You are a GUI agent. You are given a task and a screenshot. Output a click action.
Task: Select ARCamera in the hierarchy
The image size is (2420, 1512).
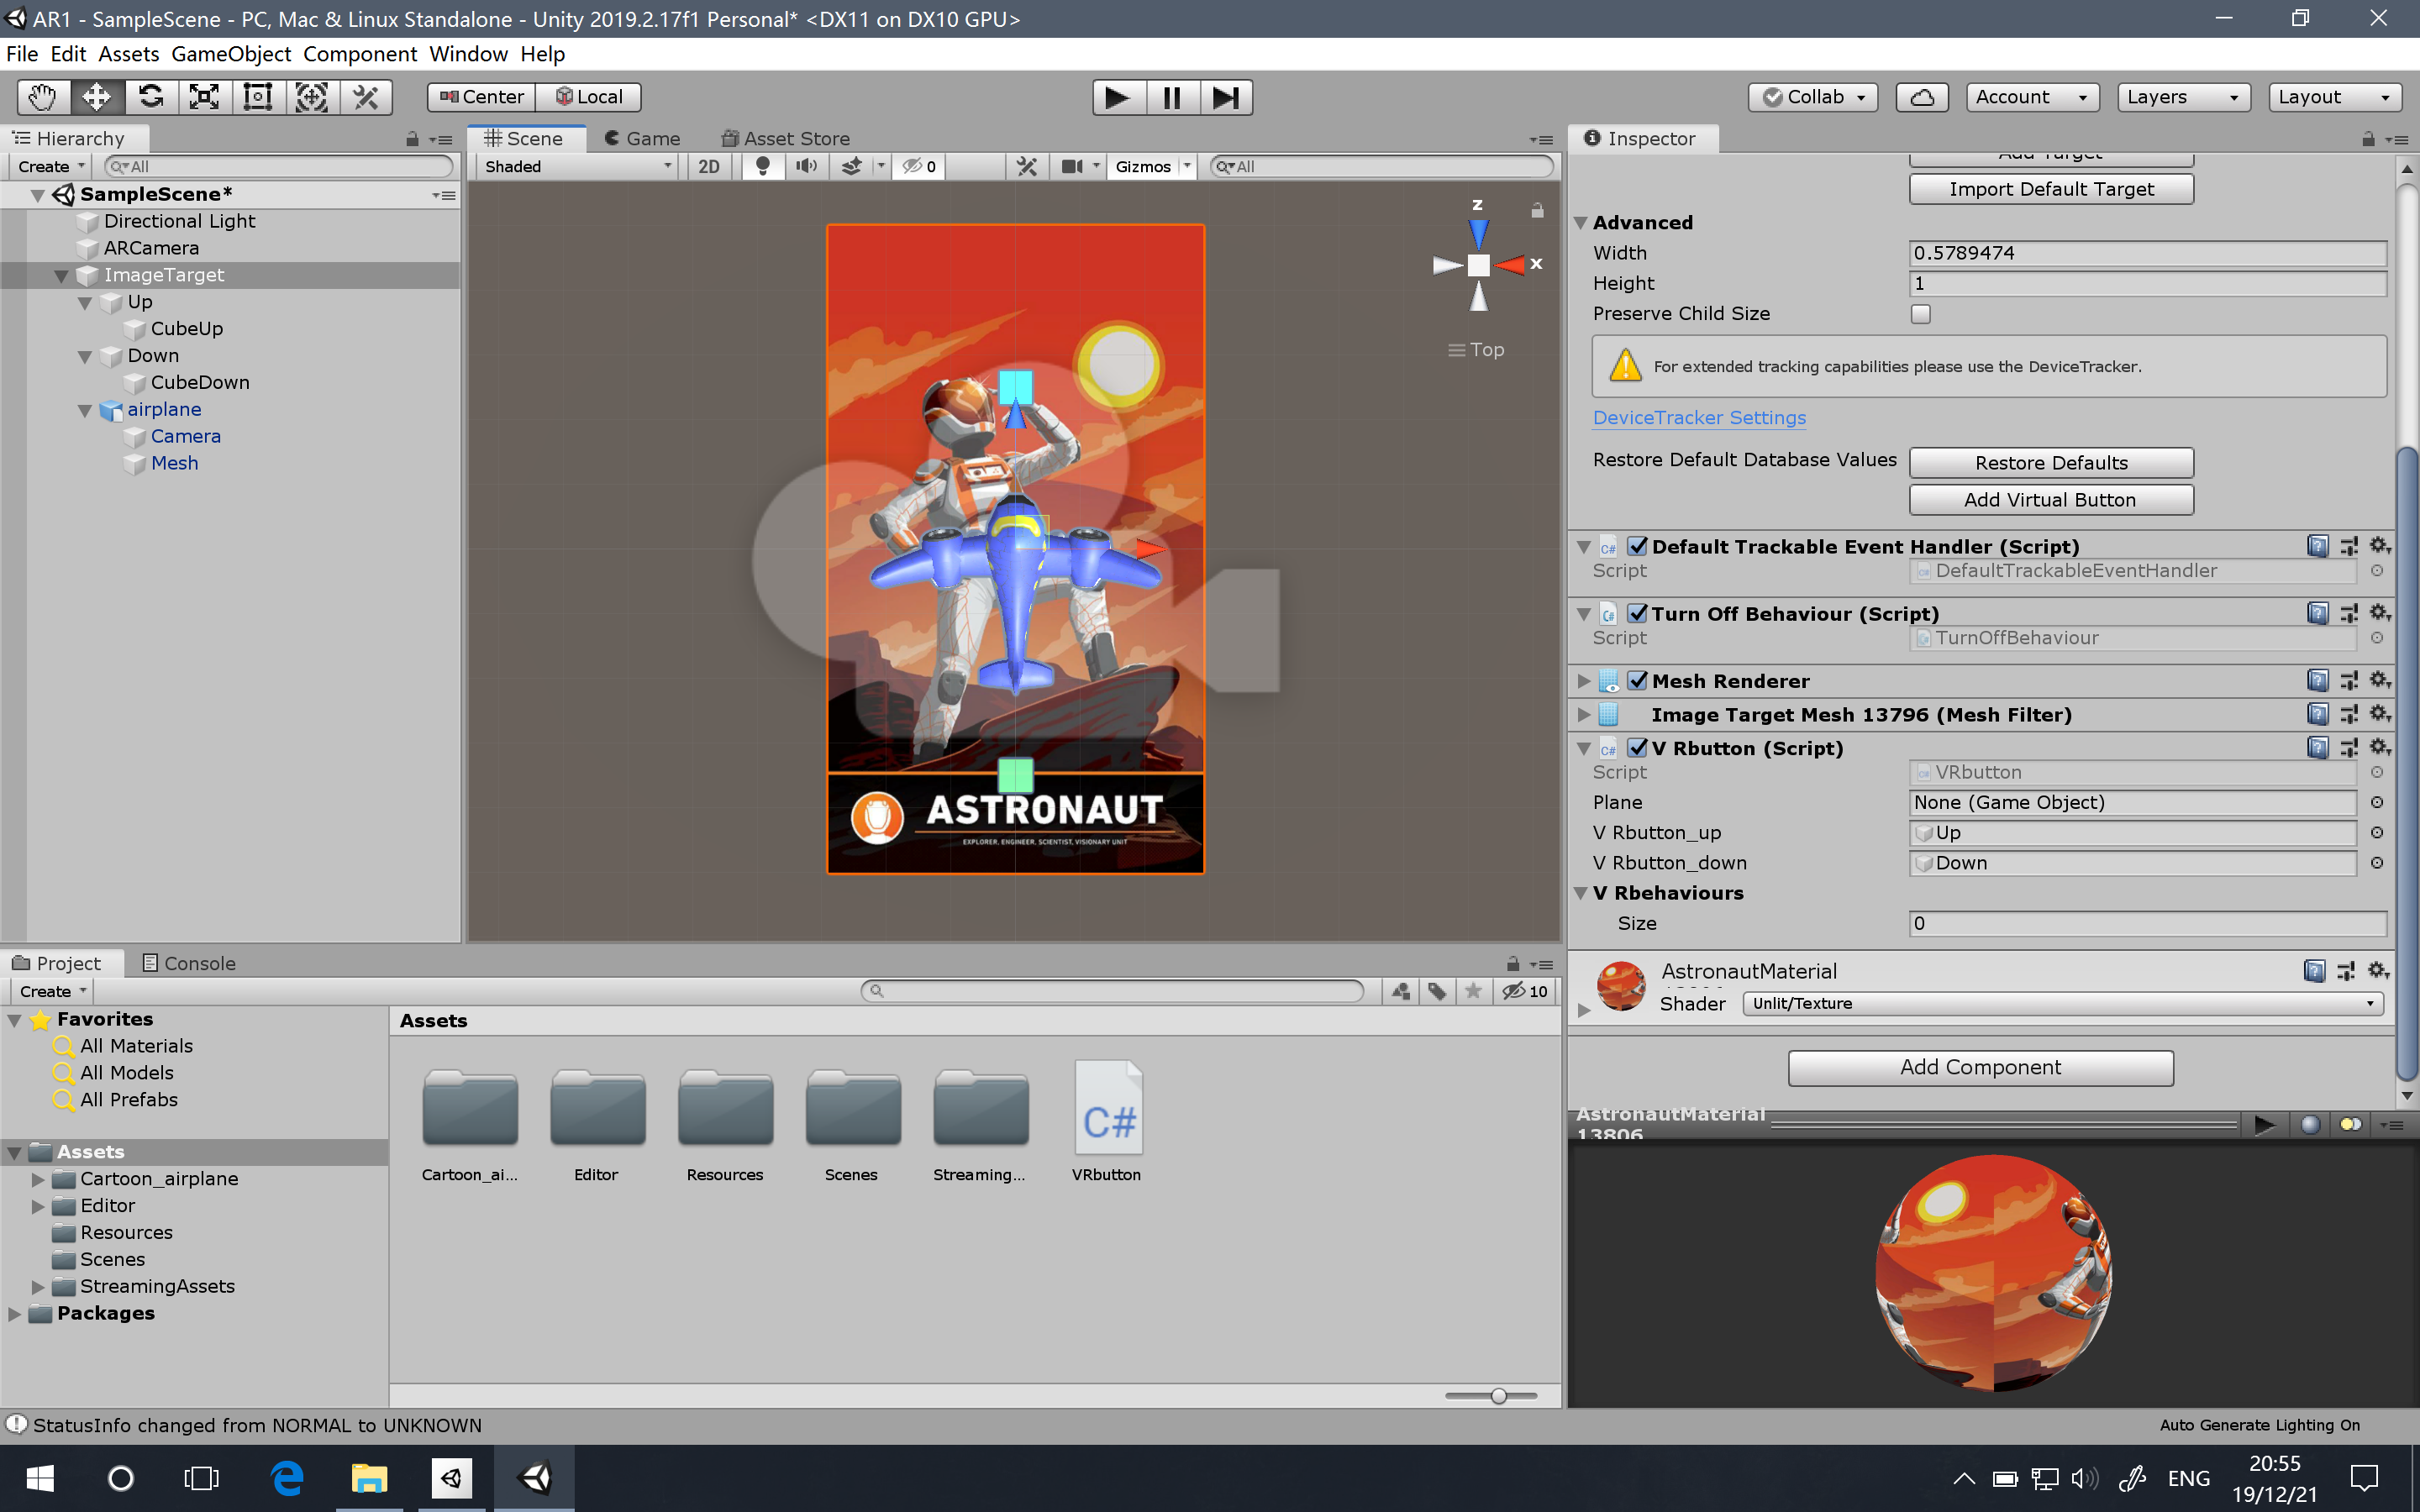click(151, 248)
